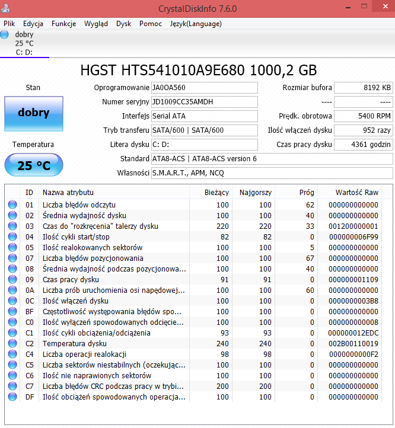Select row Liczba błędów pozycjonowania
395x428 pixels.
[193, 258]
